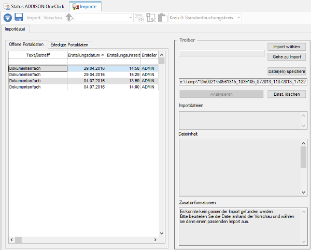Click the table's left scroll arrow
Viewport: 311px width, 250px height.
click(12, 240)
